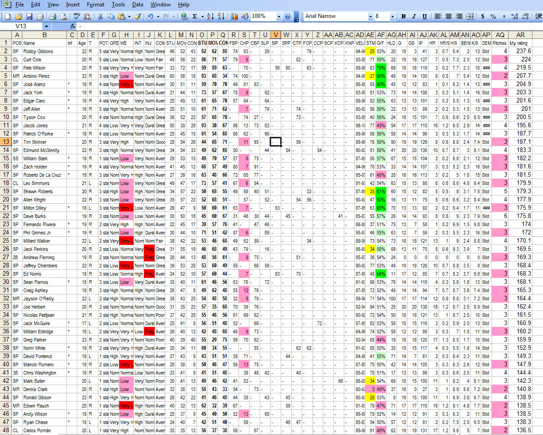The height and width of the screenshot is (435, 543).
Task: Open the Excel Help question icon
Action: click(288, 16)
